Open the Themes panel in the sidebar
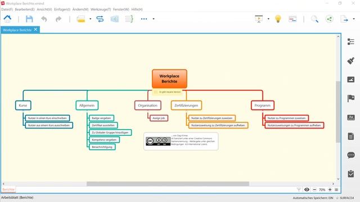The image size is (360, 202). (x=351, y=117)
